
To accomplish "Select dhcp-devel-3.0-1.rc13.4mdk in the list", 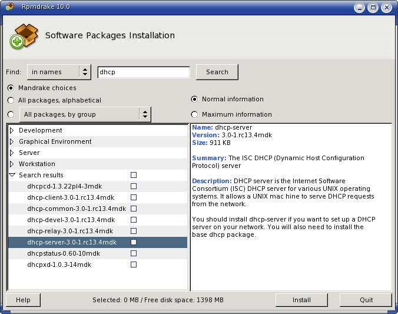I will click(x=71, y=220).
